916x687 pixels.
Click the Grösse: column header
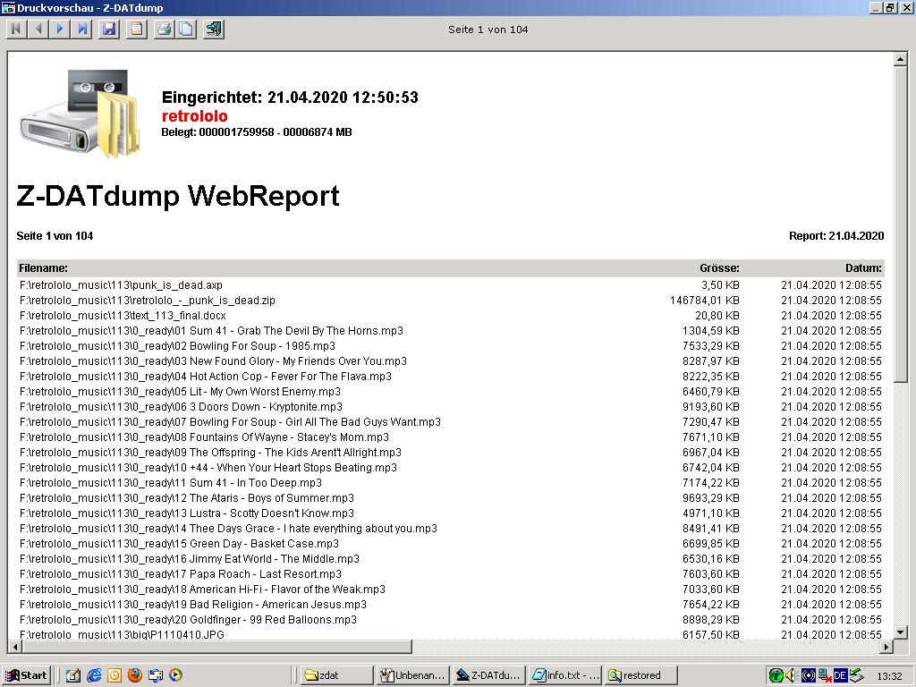720,268
